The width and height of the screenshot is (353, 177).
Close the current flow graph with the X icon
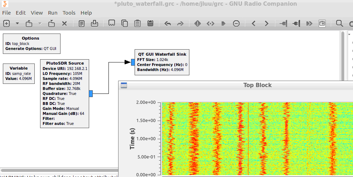pos(64,23)
